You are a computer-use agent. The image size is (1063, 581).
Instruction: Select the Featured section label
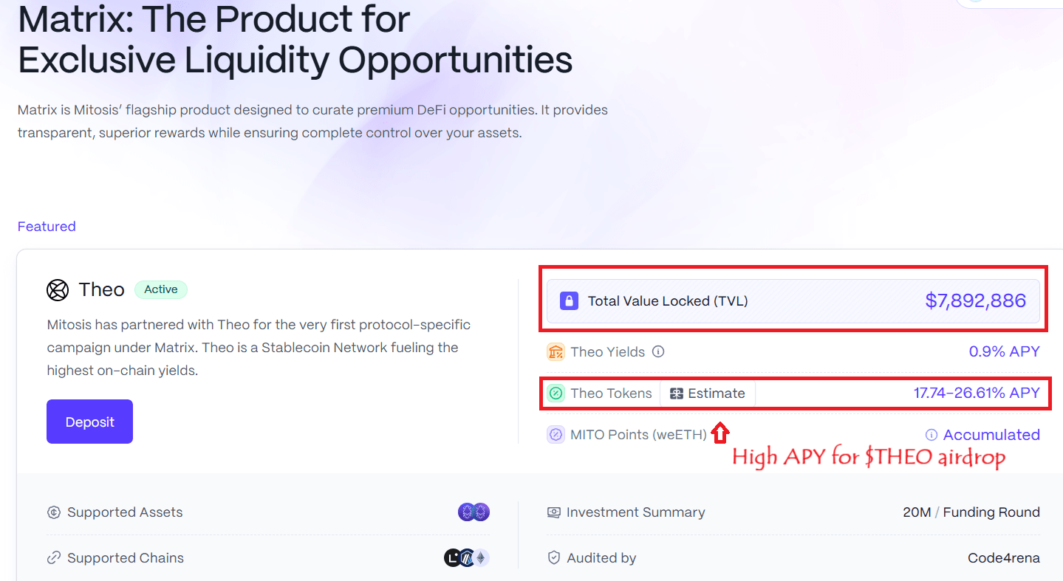[47, 227]
